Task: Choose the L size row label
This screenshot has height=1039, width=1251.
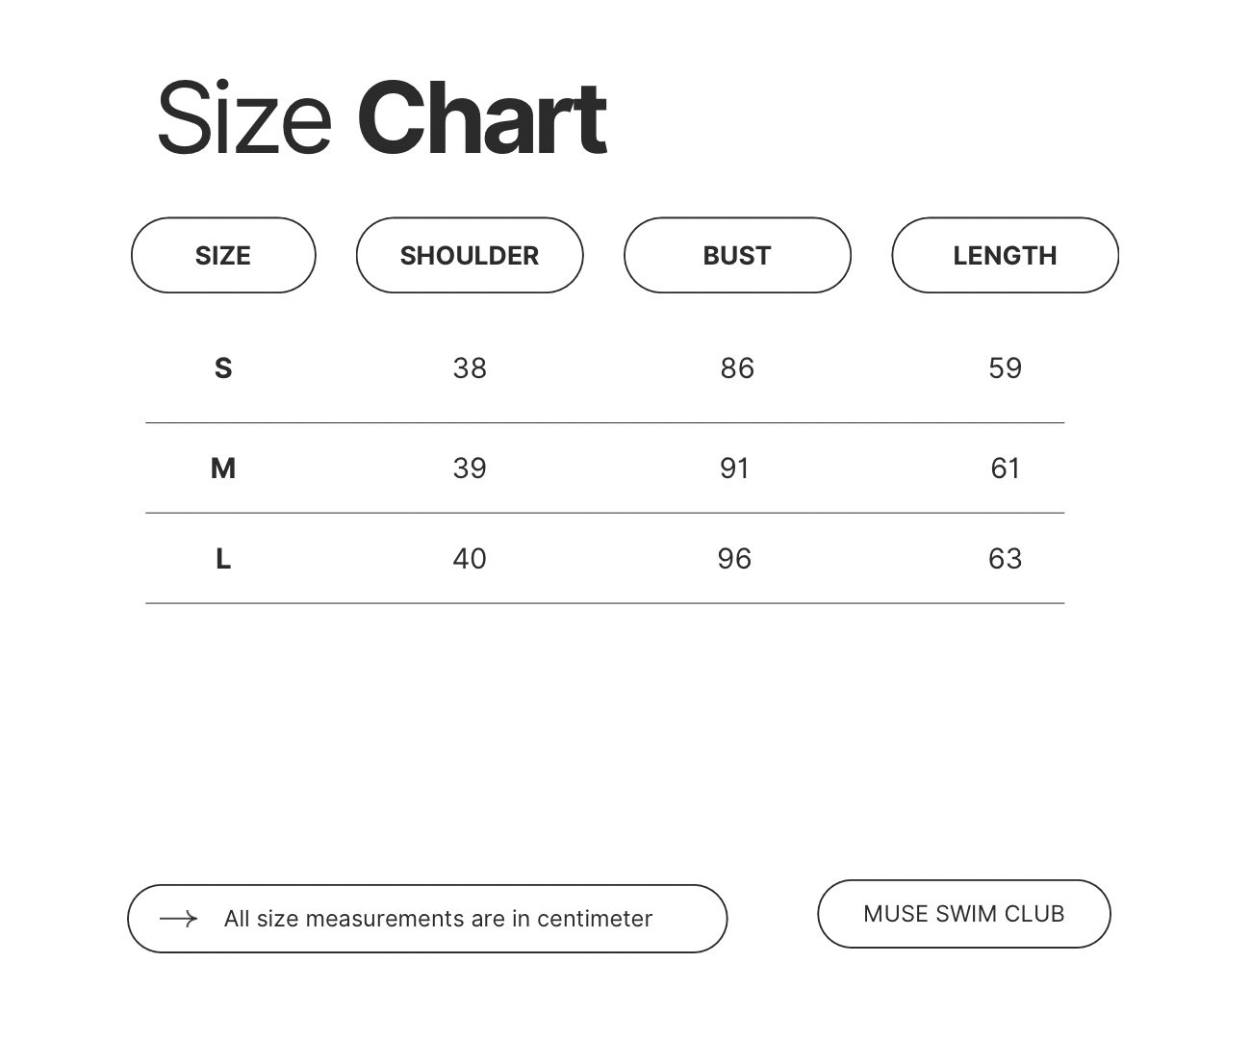Action: [x=223, y=559]
